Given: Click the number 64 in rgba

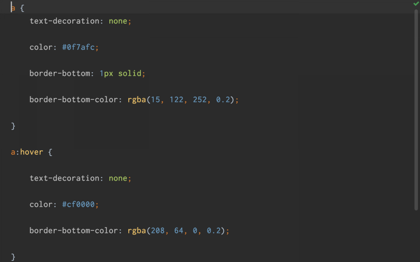Looking at the screenshot, I should [178, 231].
